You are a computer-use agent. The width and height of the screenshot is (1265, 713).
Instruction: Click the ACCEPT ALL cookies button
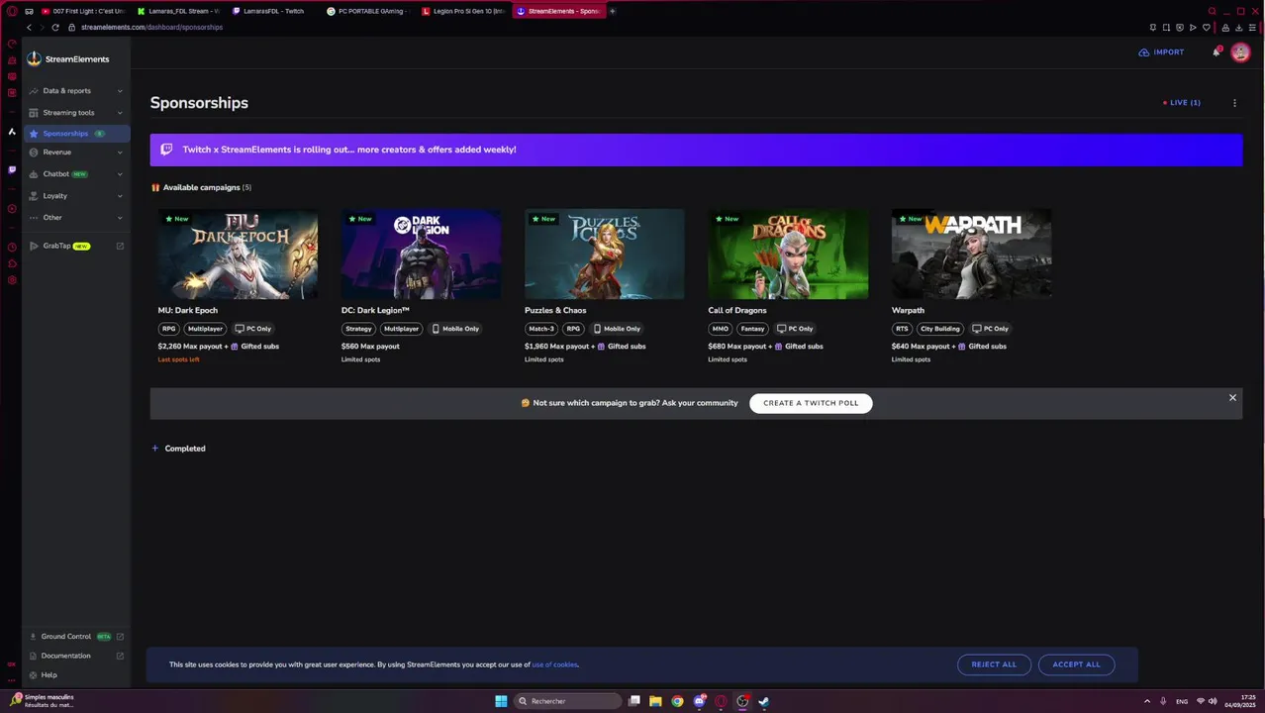click(x=1076, y=664)
